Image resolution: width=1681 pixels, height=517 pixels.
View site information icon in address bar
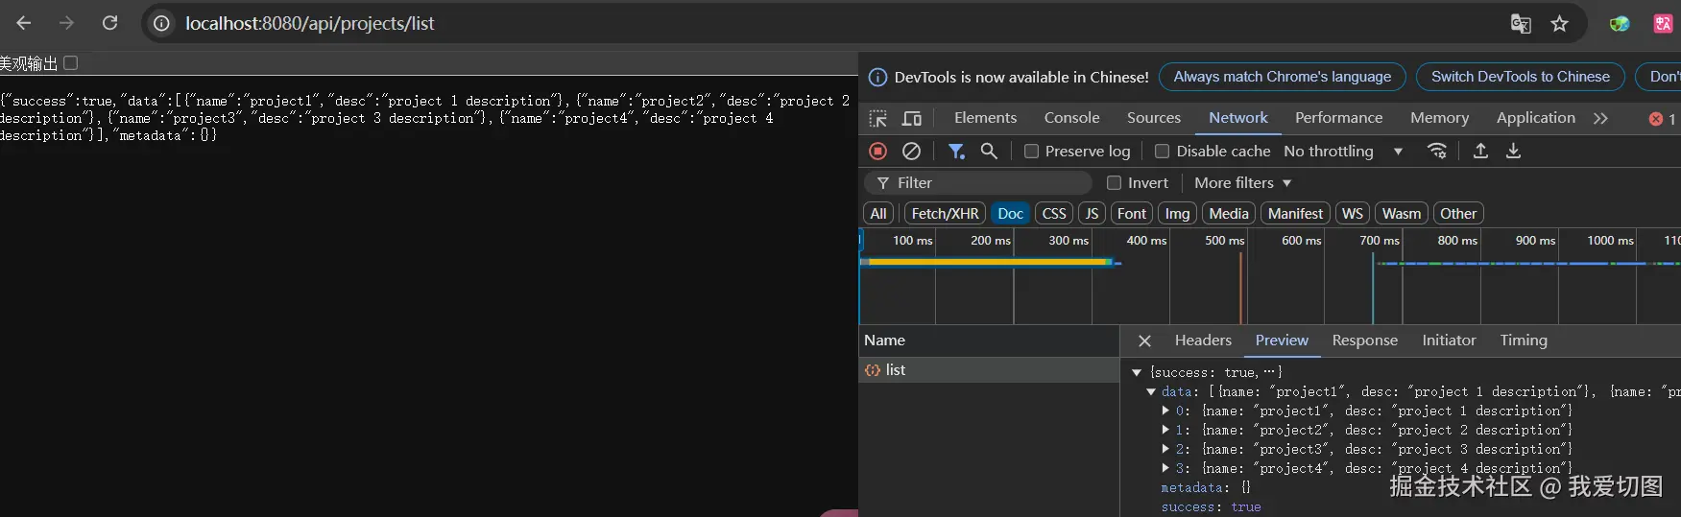point(162,23)
